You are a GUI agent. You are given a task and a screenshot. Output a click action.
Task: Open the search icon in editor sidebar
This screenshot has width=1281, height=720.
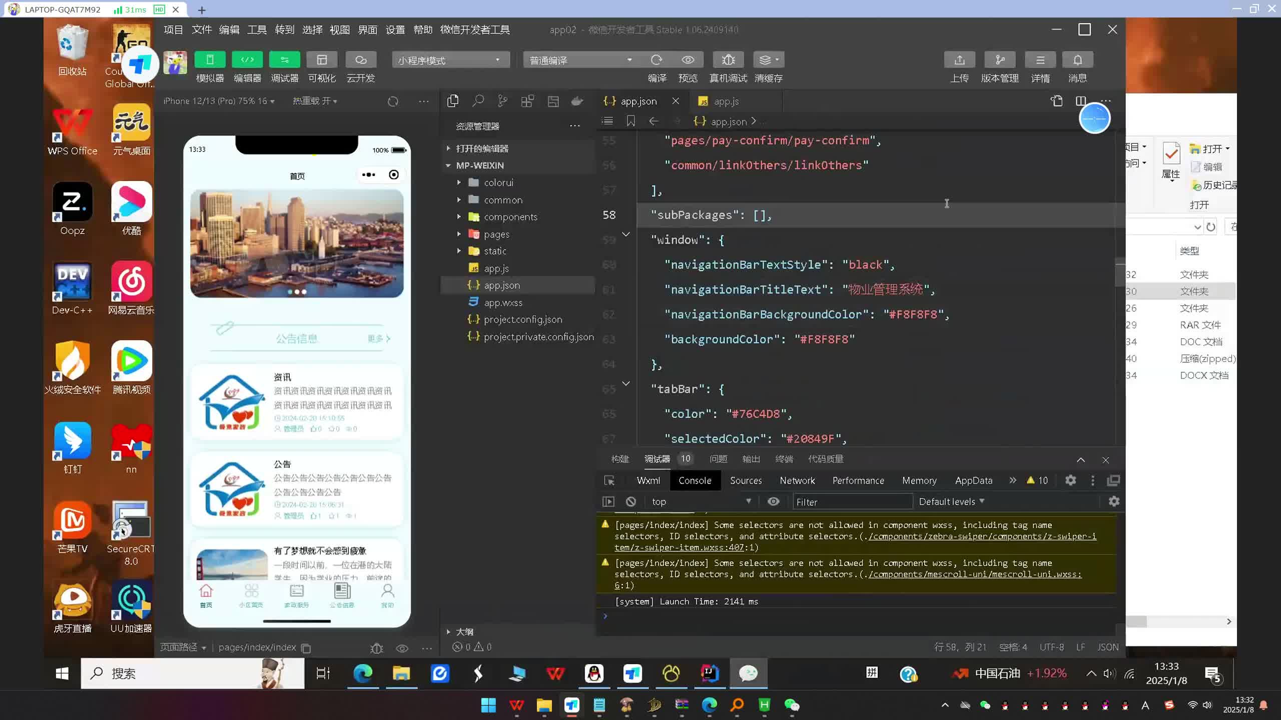tap(478, 101)
